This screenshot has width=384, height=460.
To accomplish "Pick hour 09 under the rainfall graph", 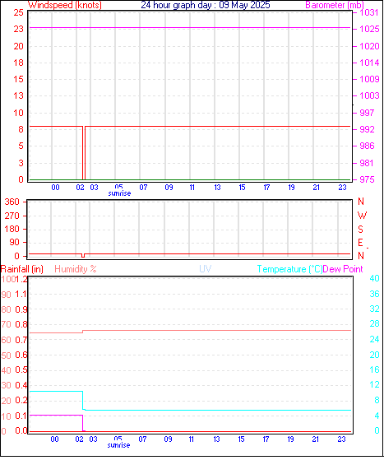I will pyautogui.click(x=168, y=439).
